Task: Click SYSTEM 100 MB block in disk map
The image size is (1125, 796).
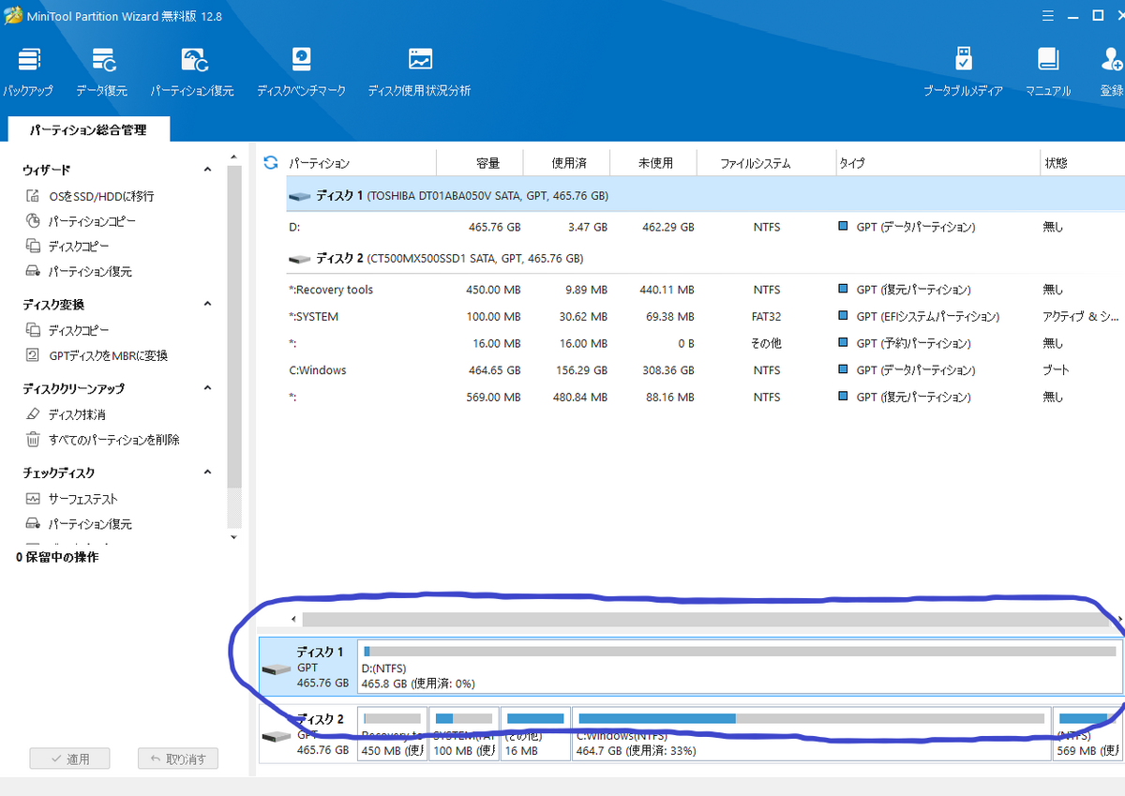Action: coord(464,734)
